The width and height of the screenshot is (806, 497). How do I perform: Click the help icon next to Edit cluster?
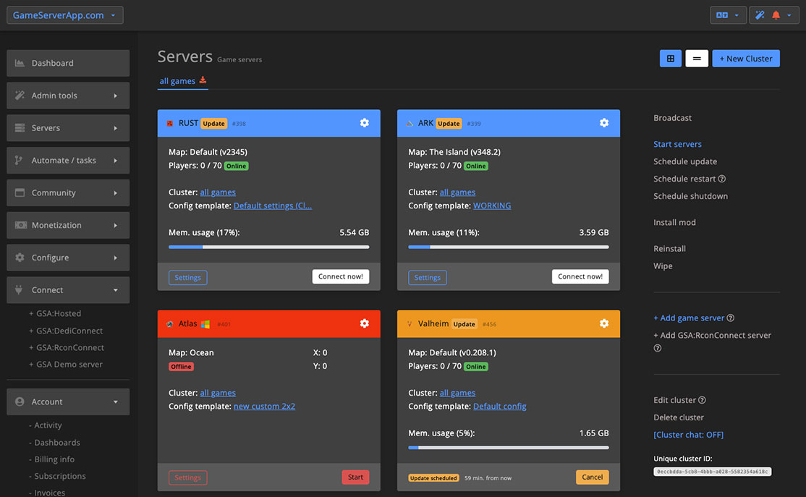(702, 400)
